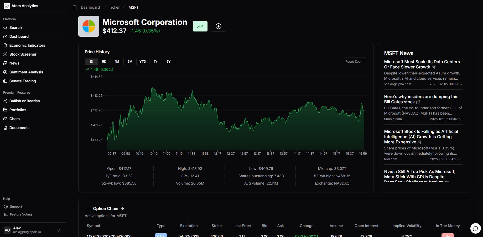Click the News newspaper icon
Image resolution: width=483 pixels, height=237 pixels.
pos(5,63)
